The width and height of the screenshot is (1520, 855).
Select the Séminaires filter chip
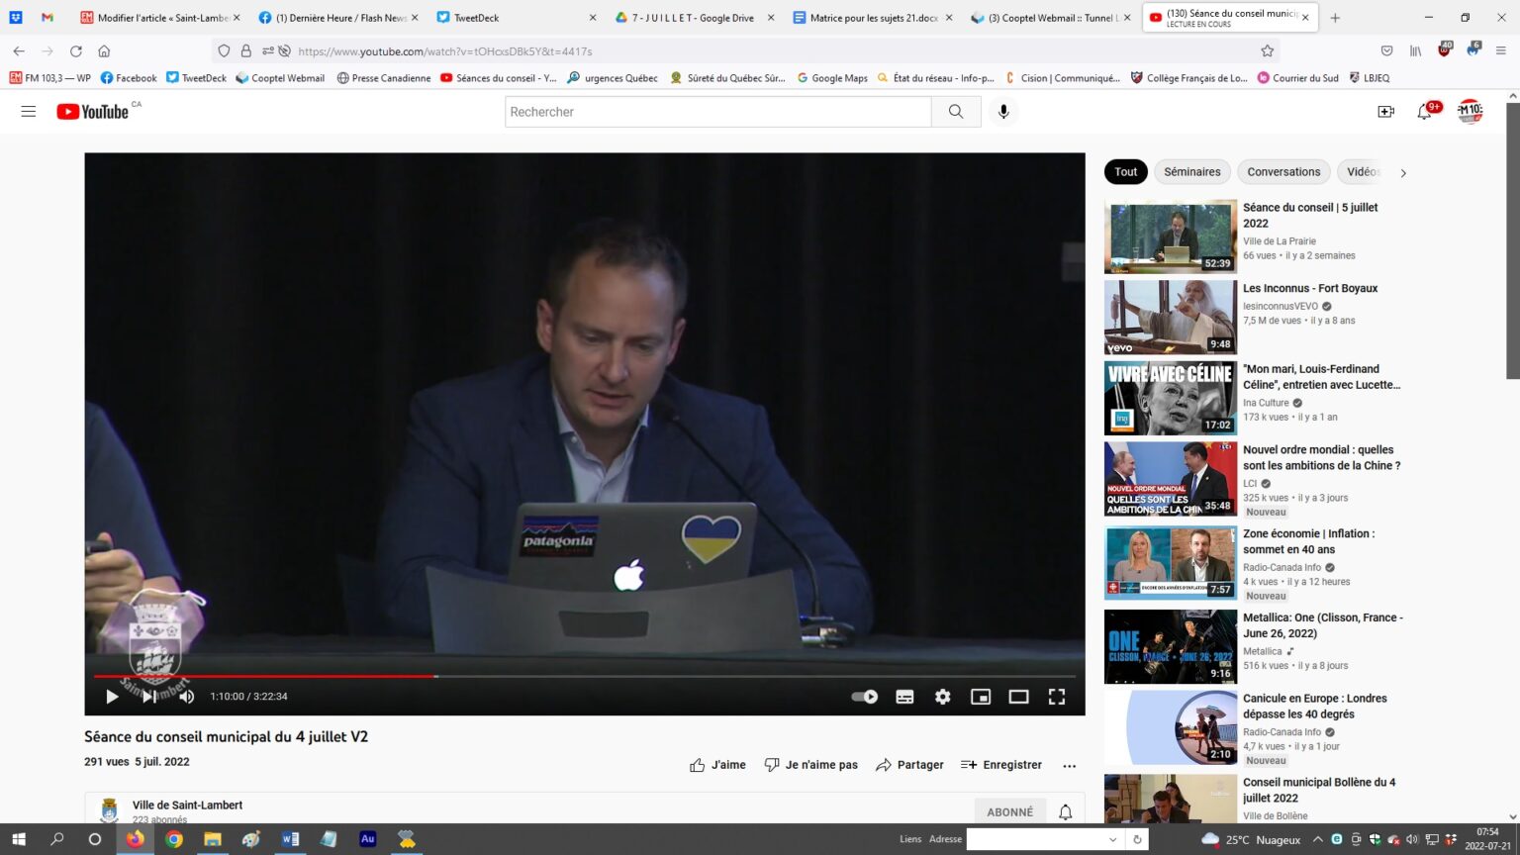[x=1191, y=172]
